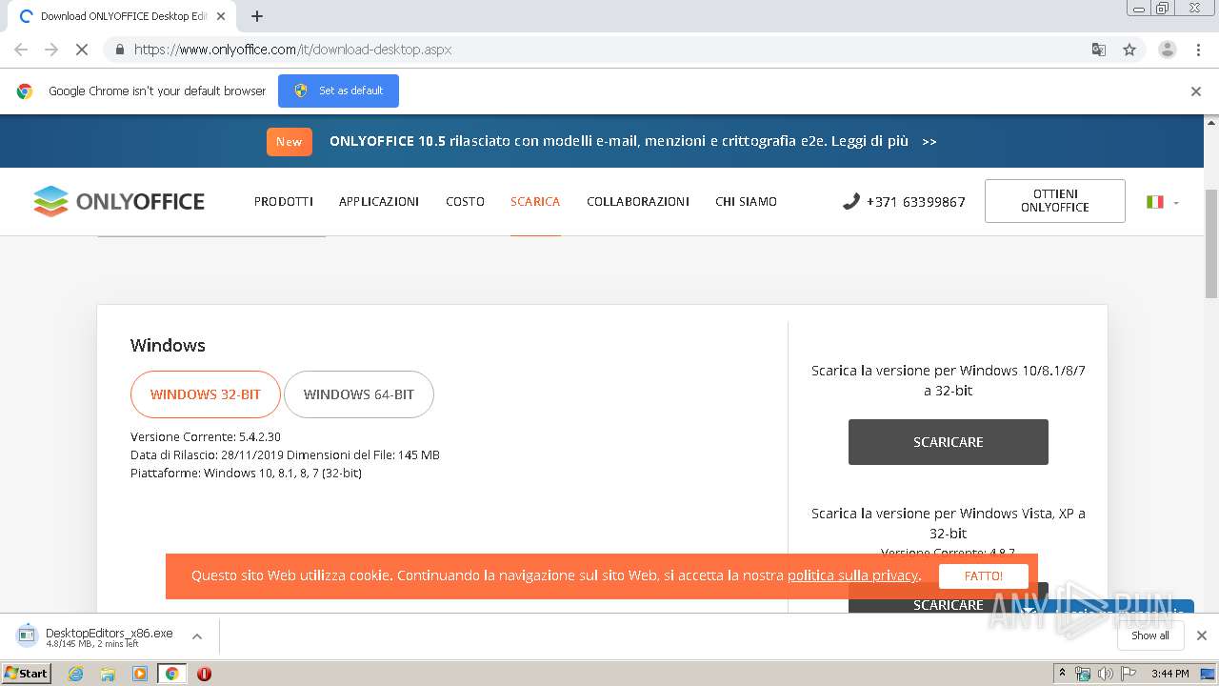Click the network tray icon
The height and width of the screenshot is (686, 1219).
click(1083, 674)
